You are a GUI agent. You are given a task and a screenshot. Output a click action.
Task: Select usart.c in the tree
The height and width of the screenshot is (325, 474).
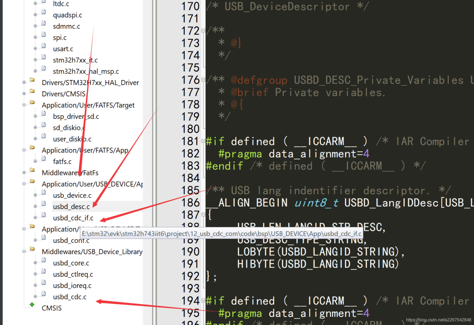click(x=63, y=49)
